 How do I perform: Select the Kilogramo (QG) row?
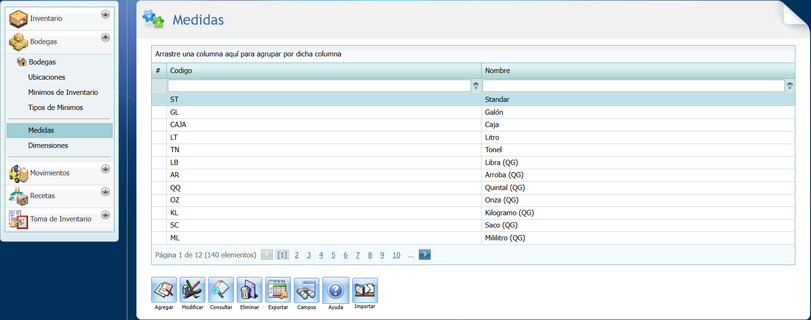pyautogui.click(x=509, y=213)
